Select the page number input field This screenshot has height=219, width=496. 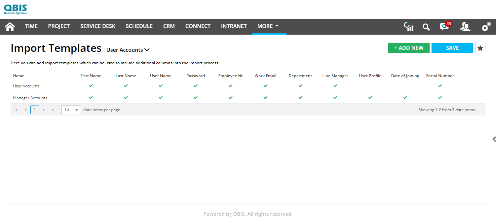(34, 109)
